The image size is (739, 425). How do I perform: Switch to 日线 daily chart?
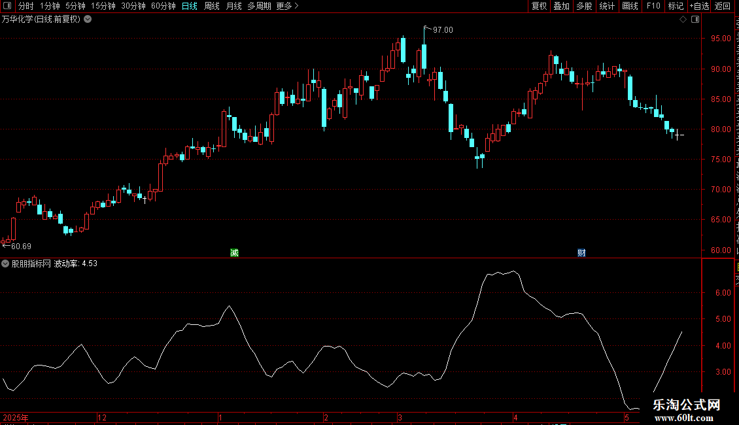(x=190, y=6)
